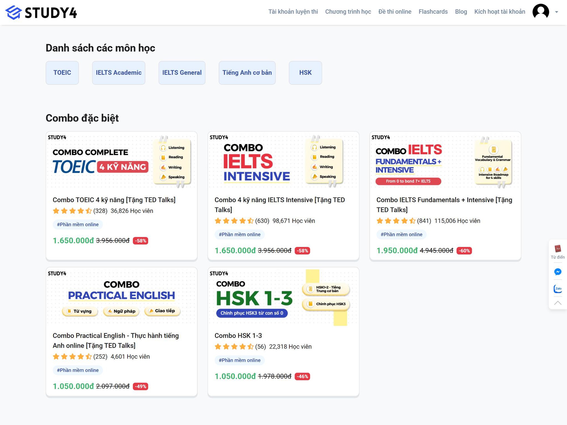Viewport: 567px width, 425px height.
Task: Select the TOEIC subject button
Action: click(x=62, y=73)
